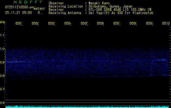Click the 0.9 frequency axis label

pos(2,62)
